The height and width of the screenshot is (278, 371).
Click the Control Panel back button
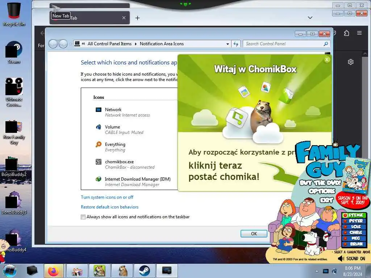point(53,44)
